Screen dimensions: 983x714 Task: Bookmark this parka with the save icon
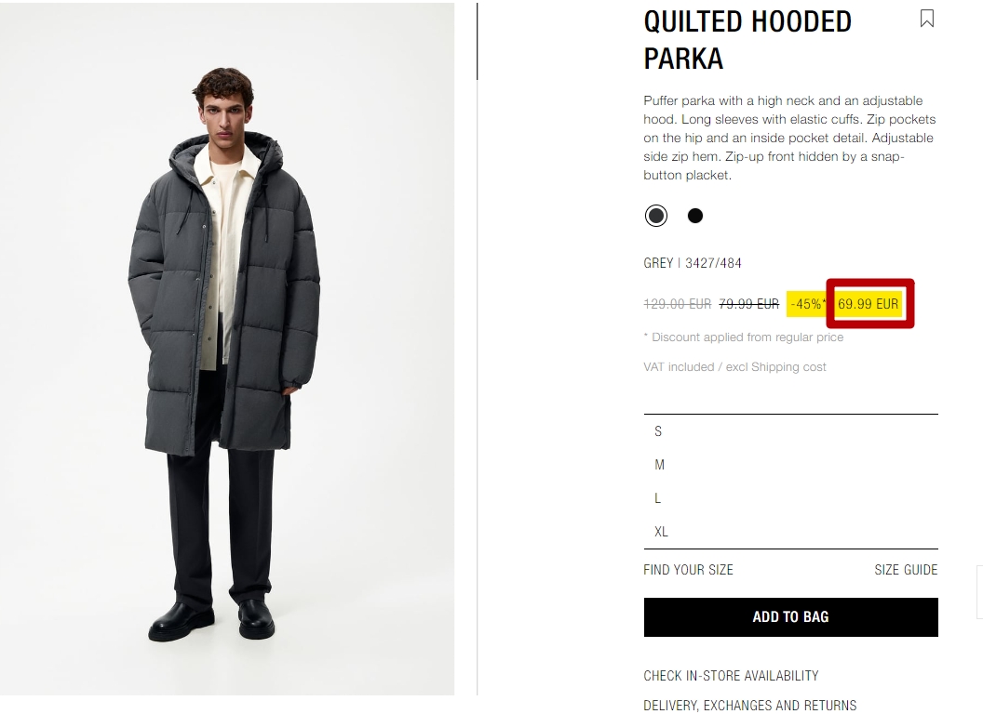[926, 19]
